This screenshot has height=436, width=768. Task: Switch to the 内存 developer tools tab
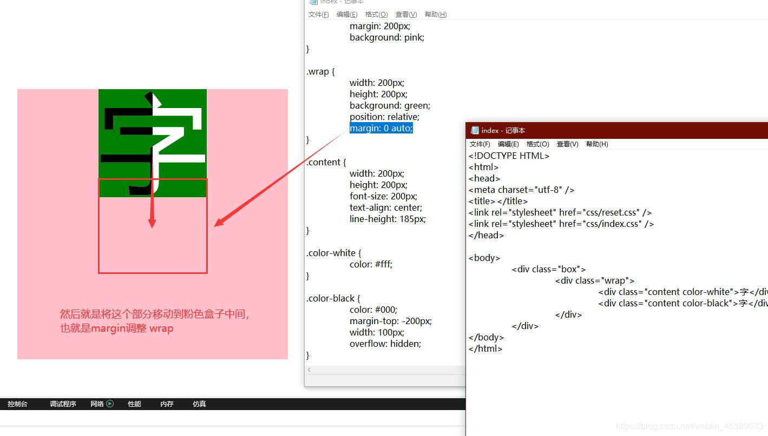(x=167, y=404)
